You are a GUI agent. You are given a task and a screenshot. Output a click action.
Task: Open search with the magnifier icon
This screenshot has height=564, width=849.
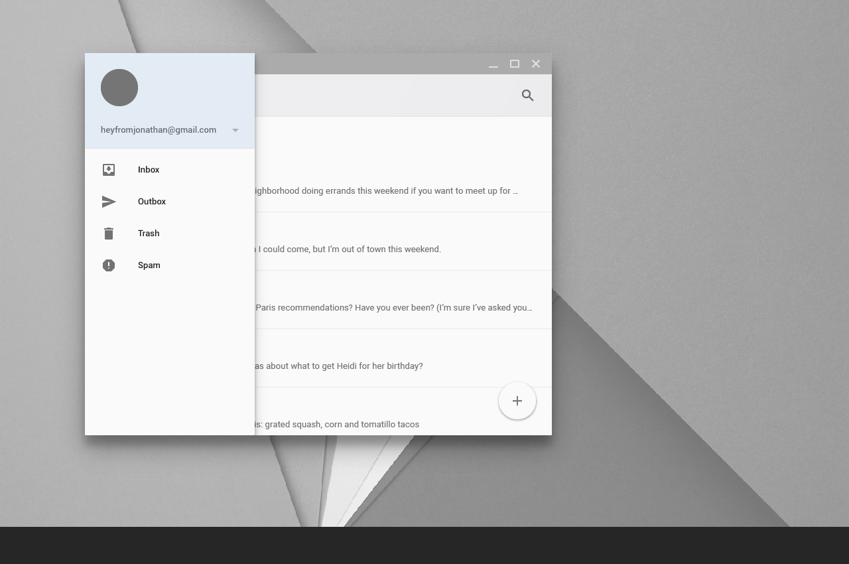coord(528,96)
